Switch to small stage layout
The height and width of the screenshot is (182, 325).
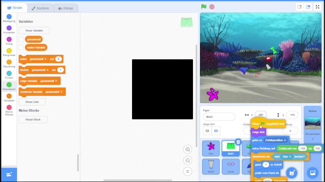pyautogui.click(x=300, y=7)
